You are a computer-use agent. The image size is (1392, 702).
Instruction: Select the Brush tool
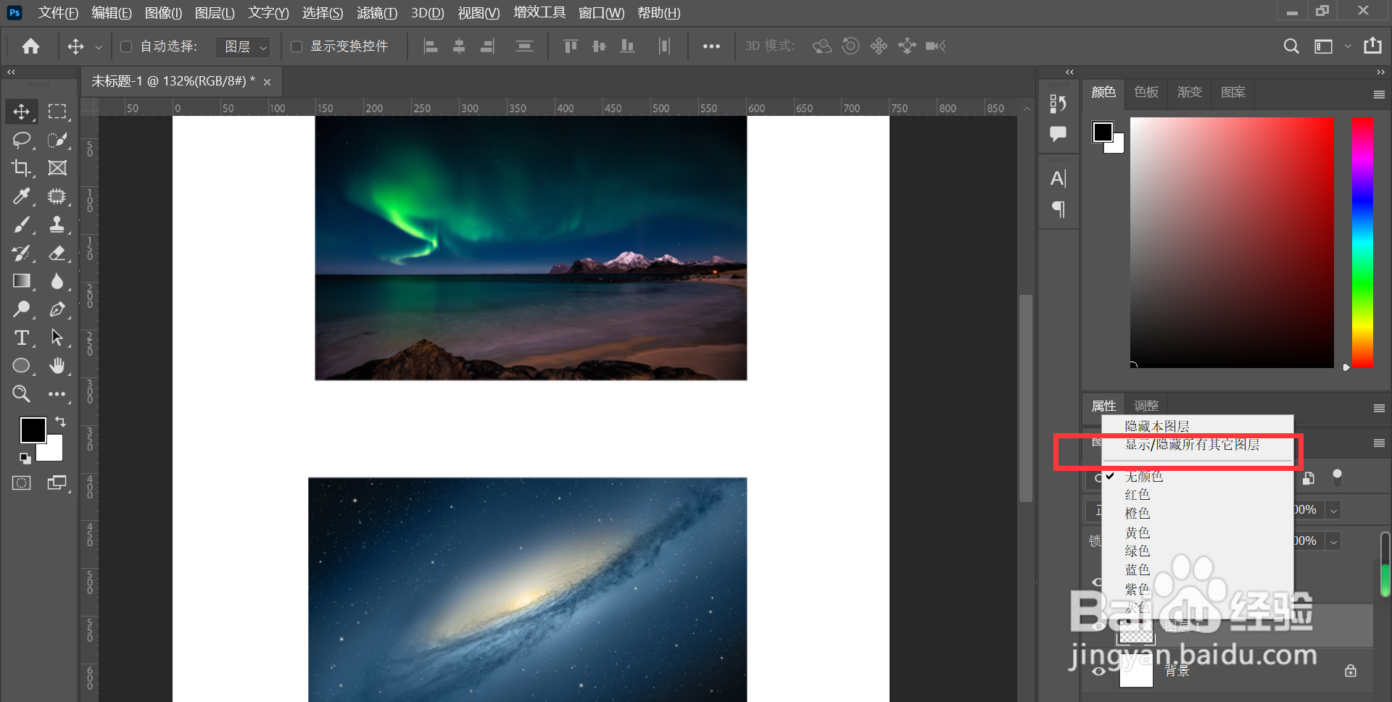click(x=21, y=225)
